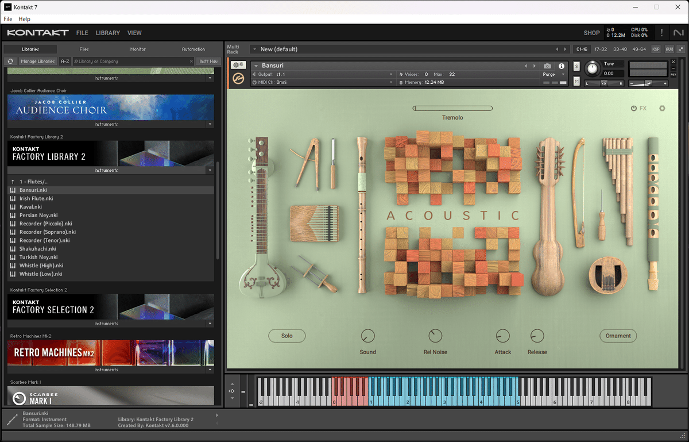Screen dimensions: 689x442
Task: Refresh the libraries list
Action: [10, 61]
